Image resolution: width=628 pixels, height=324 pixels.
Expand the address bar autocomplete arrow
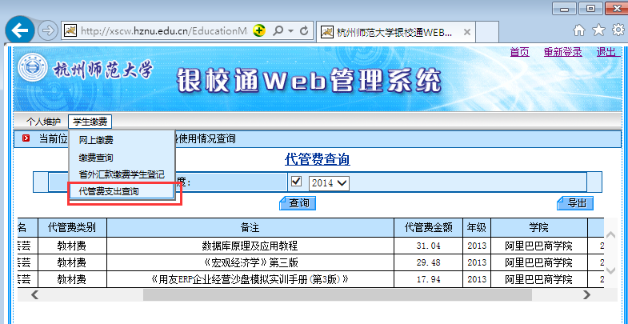coord(290,31)
